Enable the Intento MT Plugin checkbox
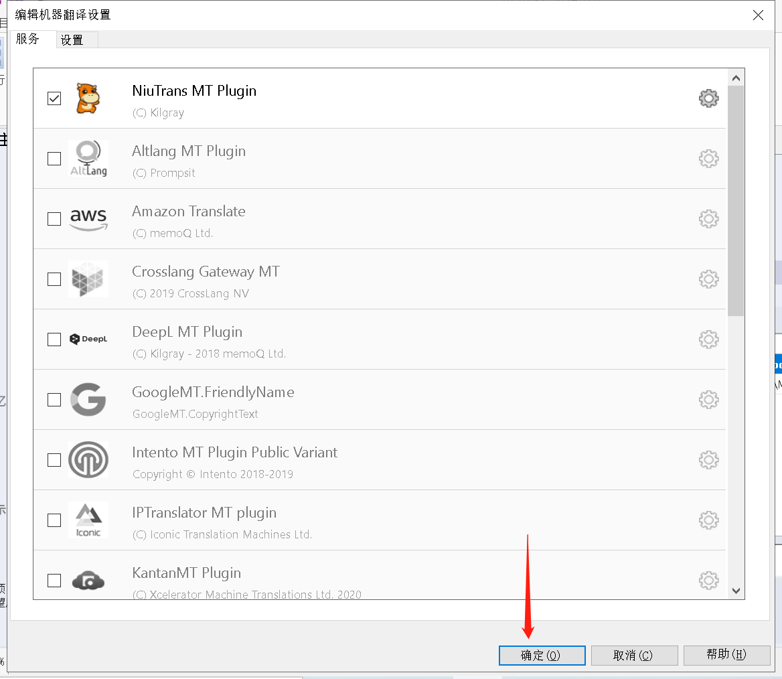 (x=54, y=459)
